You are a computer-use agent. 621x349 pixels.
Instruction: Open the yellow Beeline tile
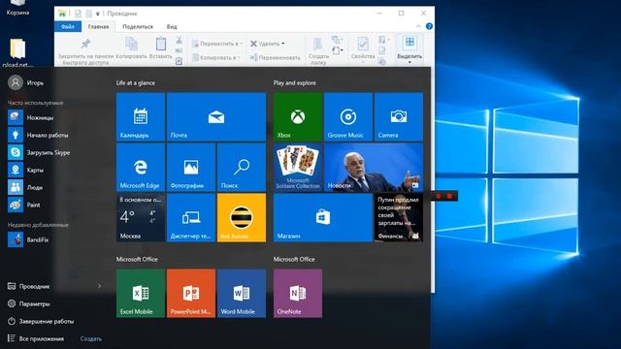tap(242, 217)
